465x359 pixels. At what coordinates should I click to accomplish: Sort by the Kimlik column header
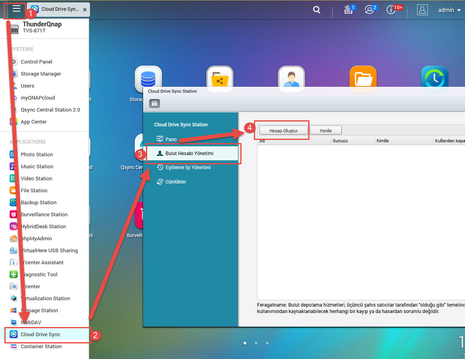click(x=404, y=141)
